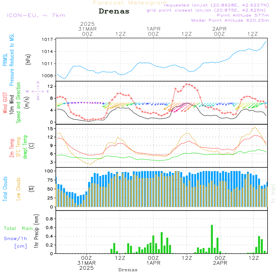Click the "0.6" precipitation axis value
Viewport: 279px width, 279px height.
tap(49, 228)
